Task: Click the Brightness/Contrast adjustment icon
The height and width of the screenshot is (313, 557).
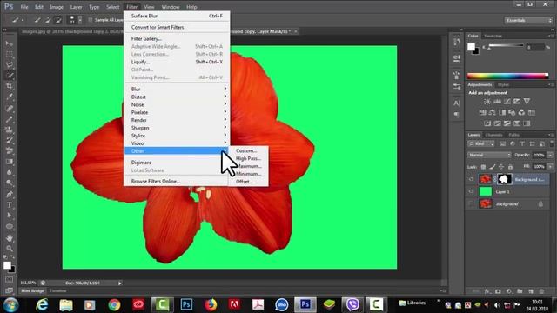Action: click(x=487, y=102)
